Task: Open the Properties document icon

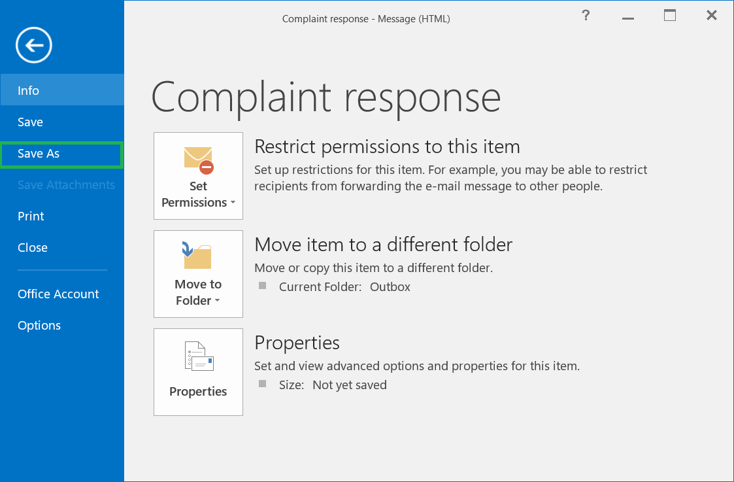Action: (198, 357)
